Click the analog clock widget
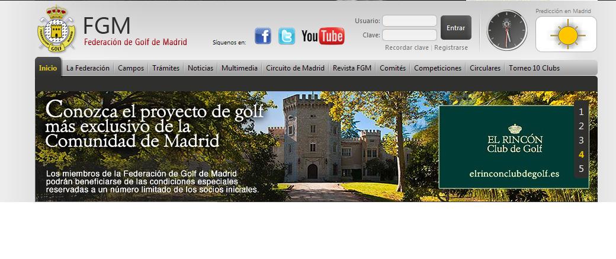The height and width of the screenshot is (259, 616). pos(507,30)
